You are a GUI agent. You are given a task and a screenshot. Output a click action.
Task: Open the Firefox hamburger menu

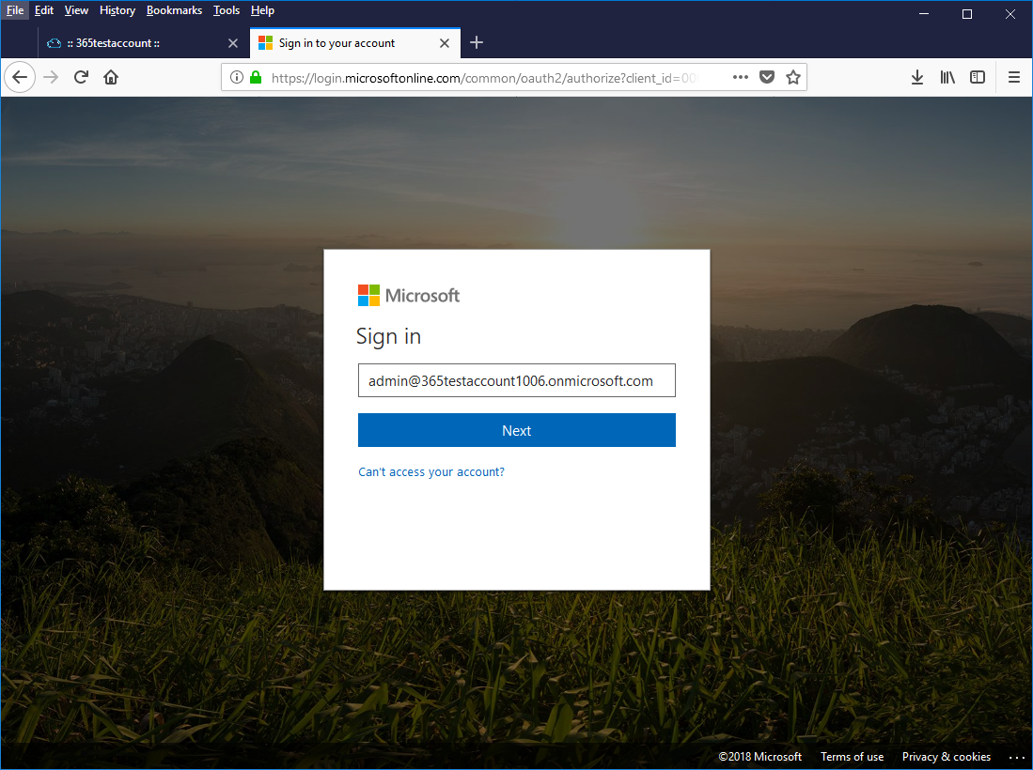click(1014, 78)
